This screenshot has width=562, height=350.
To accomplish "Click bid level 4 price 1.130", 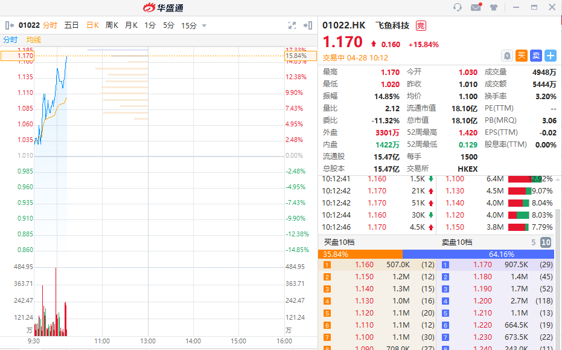I will pyautogui.click(x=364, y=301).
